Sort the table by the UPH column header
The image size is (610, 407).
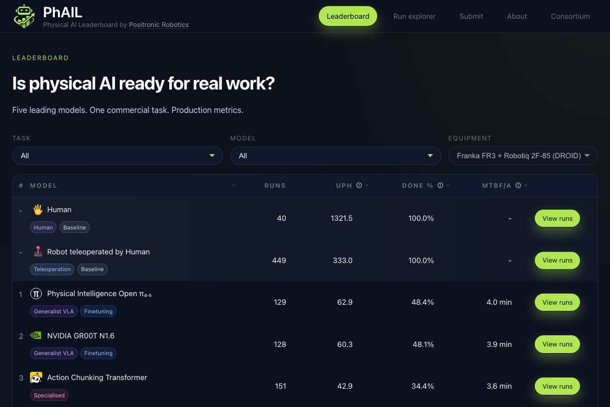click(x=344, y=185)
